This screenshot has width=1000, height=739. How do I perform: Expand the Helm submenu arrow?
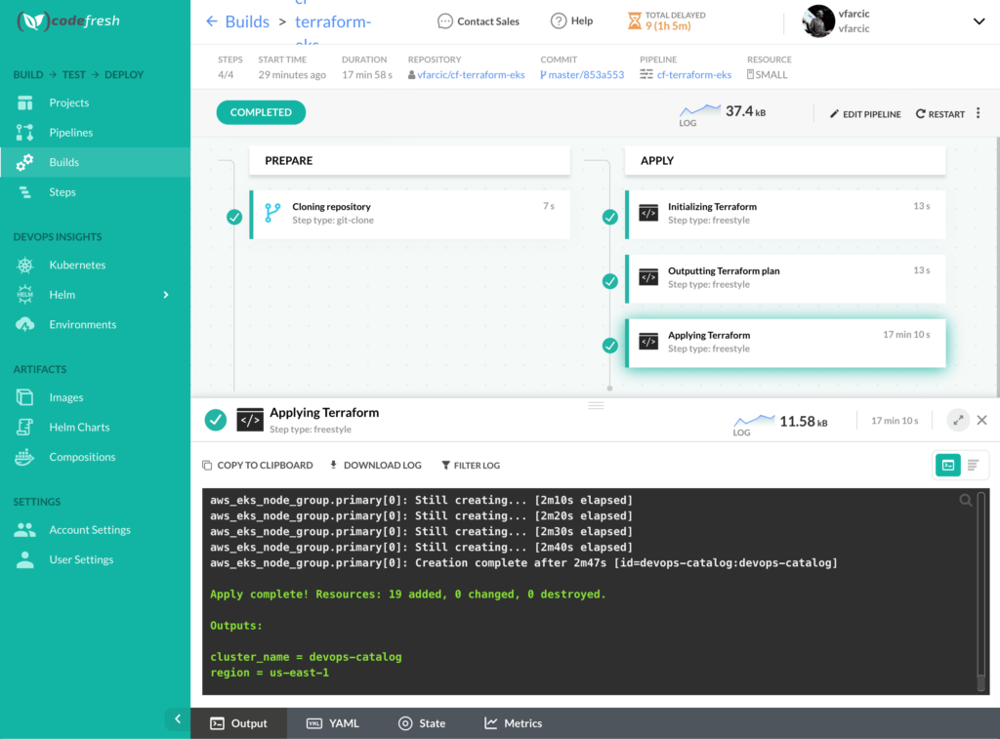coord(166,295)
